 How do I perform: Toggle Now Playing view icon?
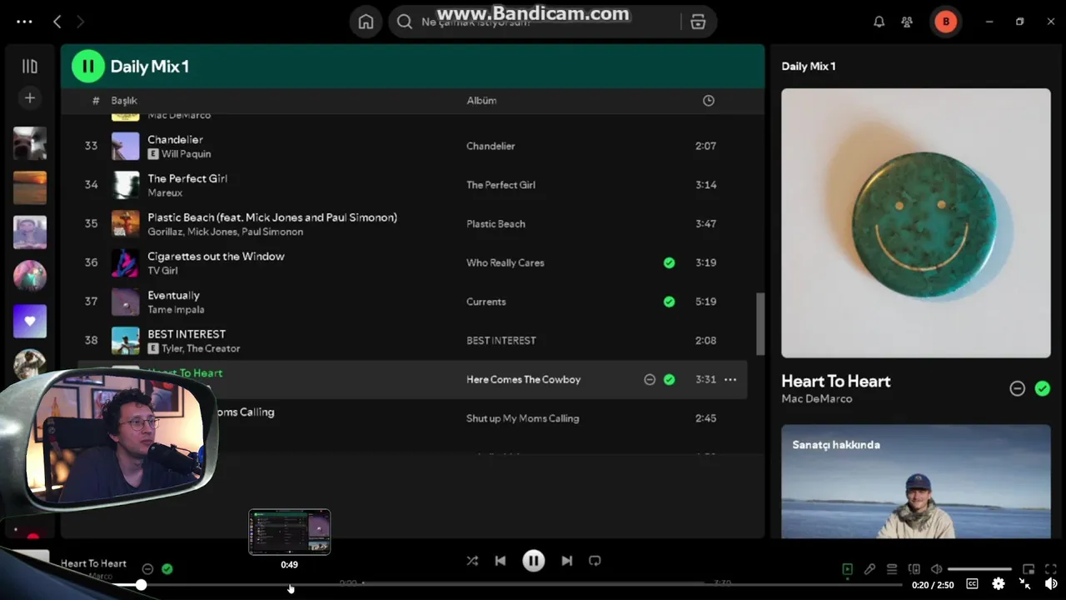click(x=847, y=569)
